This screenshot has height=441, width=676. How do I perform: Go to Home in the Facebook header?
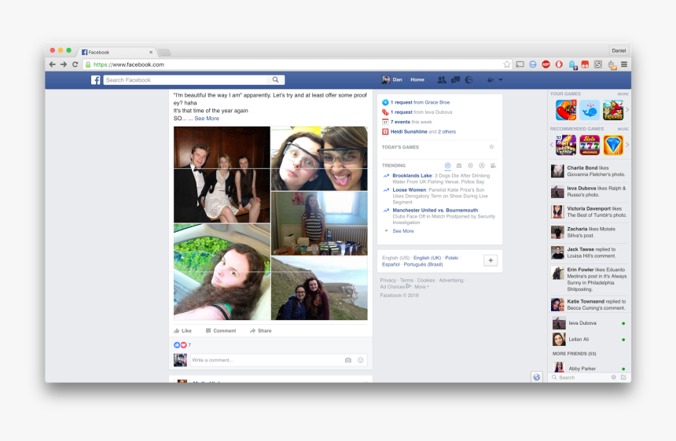[417, 79]
